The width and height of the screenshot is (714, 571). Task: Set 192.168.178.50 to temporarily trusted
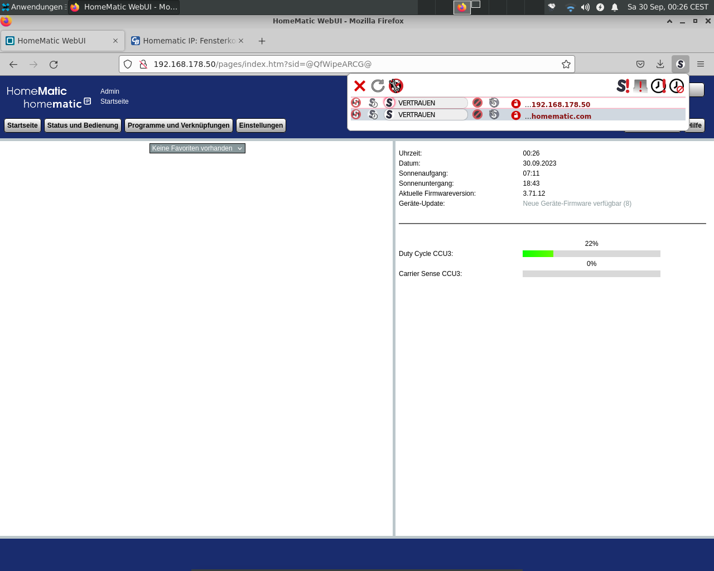point(373,103)
